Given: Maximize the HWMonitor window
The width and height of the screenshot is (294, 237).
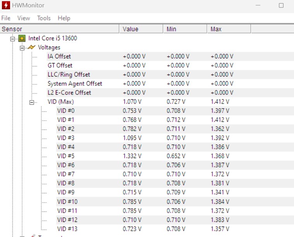Looking at the screenshot, I should [281, 5].
